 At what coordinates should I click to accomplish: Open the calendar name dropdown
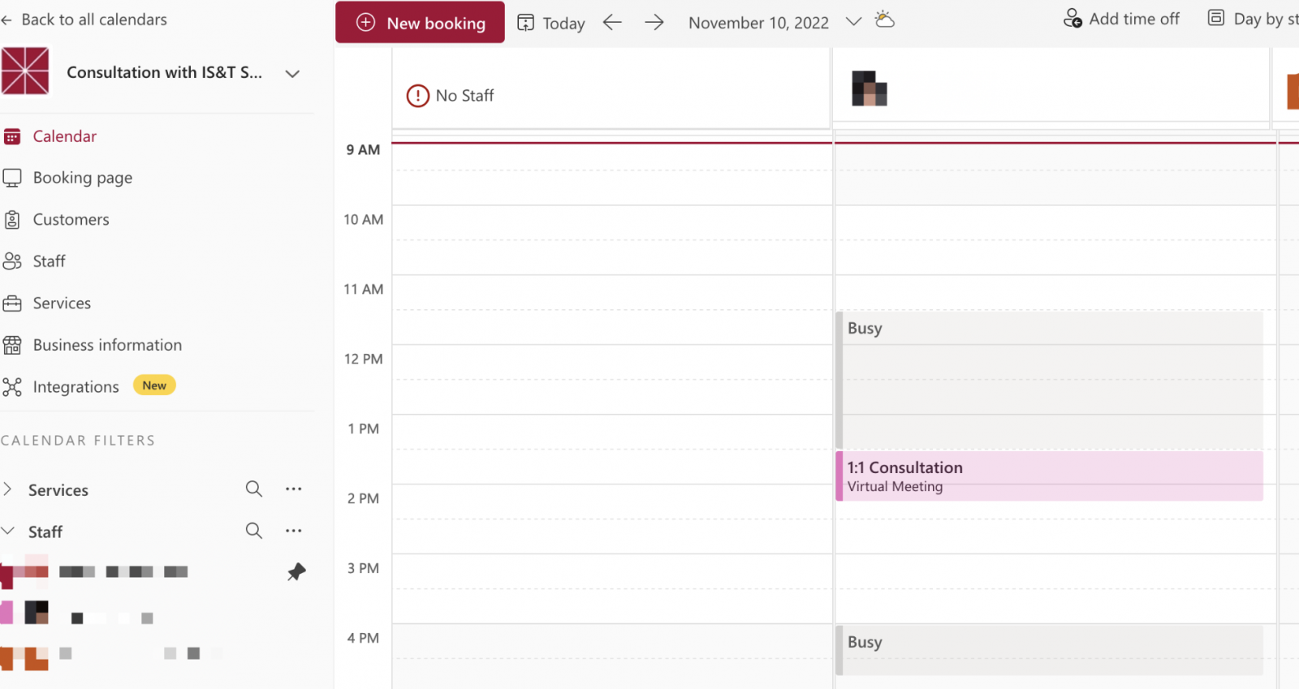(291, 73)
